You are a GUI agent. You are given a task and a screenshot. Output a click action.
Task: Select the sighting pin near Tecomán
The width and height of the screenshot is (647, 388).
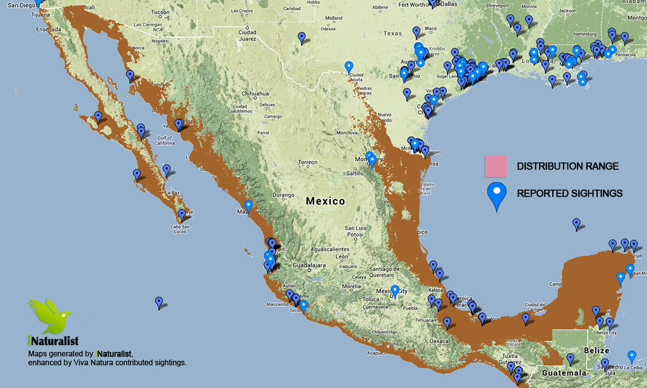pos(303,305)
